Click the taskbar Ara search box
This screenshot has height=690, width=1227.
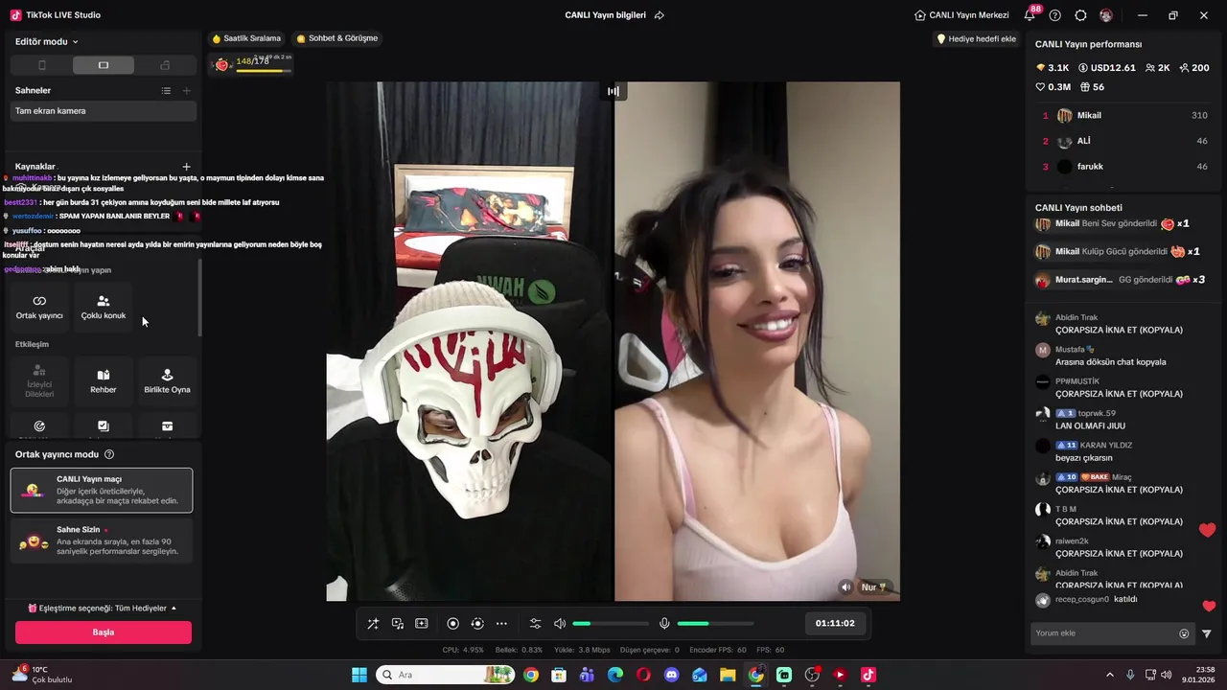445,675
